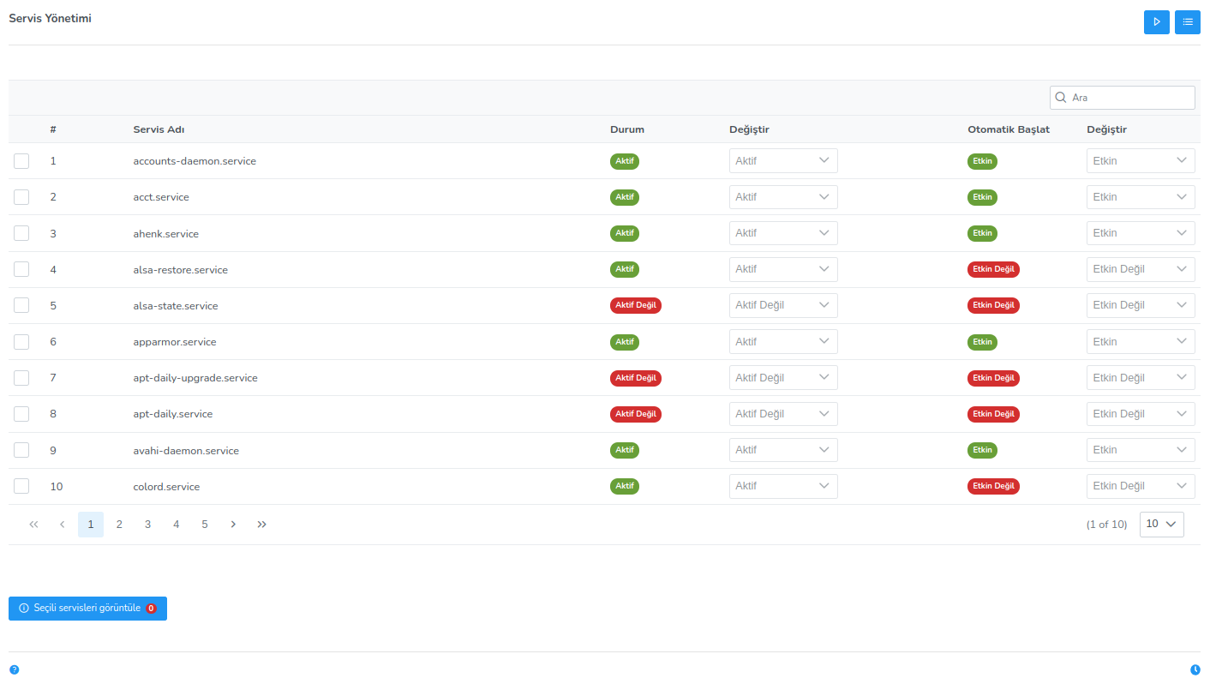Screen dimensions: 1210x690
Task: Go to the first page with double-arrow icon
Action: pyautogui.click(x=33, y=524)
